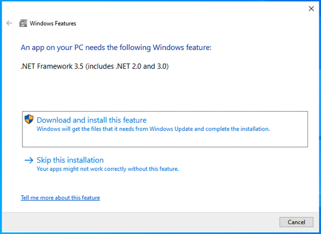The image size is (321, 234).
Task: Click the words 'includes .NET 2.0 and 3.0'
Action: tap(127, 66)
